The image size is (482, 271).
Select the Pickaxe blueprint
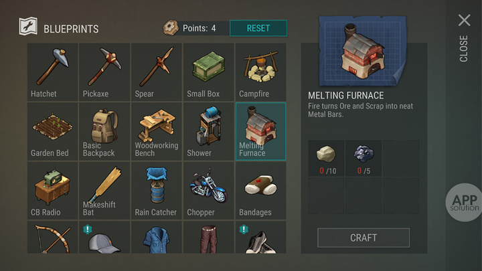tap(104, 72)
